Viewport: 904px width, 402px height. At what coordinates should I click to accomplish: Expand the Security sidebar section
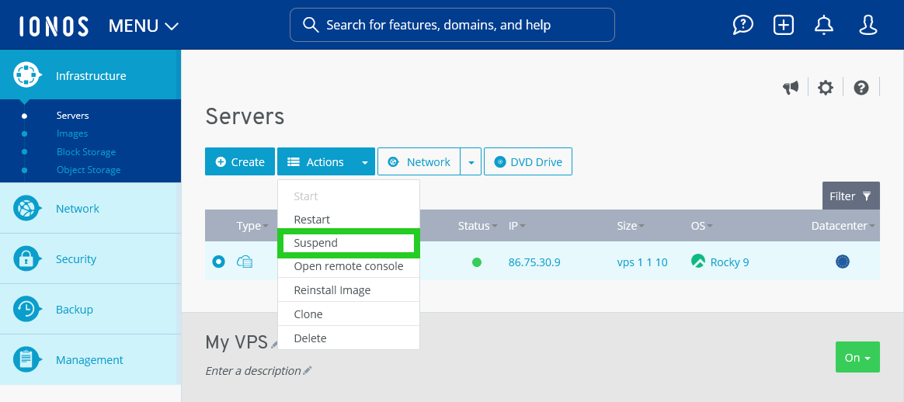tap(91, 259)
